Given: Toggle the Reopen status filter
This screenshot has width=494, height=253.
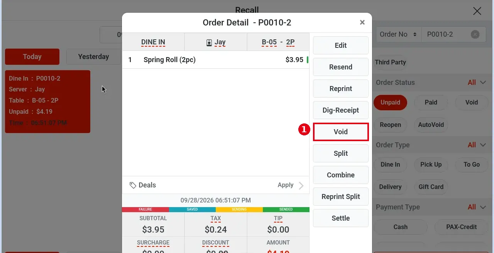Looking at the screenshot, I should point(390,125).
